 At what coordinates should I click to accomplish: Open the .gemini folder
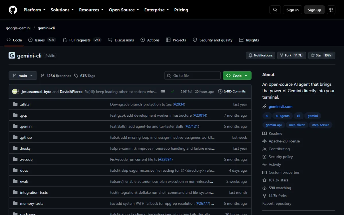pyautogui.click(x=26, y=126)
